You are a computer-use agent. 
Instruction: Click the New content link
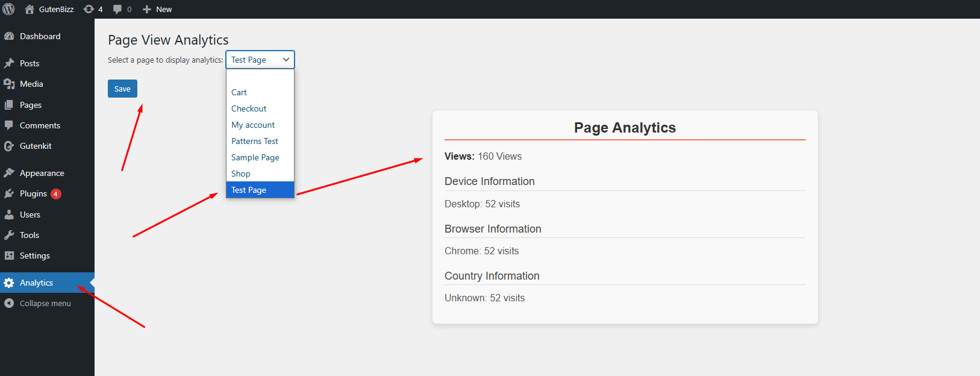tap(158, 9)
